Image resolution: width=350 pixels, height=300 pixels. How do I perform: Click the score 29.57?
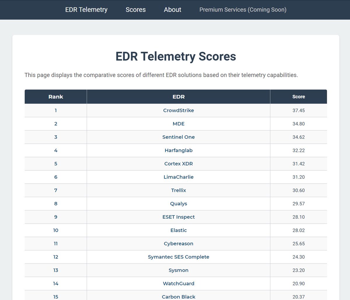299,204
